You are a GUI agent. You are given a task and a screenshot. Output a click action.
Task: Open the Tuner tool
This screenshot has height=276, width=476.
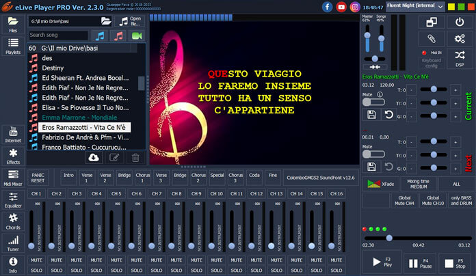tap(13, 243)
